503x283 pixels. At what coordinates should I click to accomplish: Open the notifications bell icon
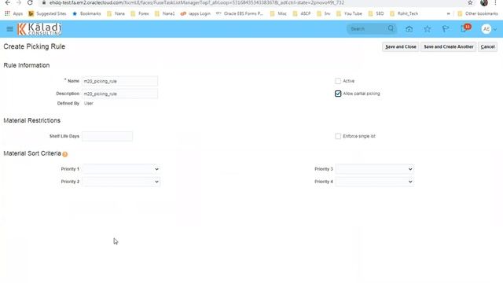click(464, 29)
